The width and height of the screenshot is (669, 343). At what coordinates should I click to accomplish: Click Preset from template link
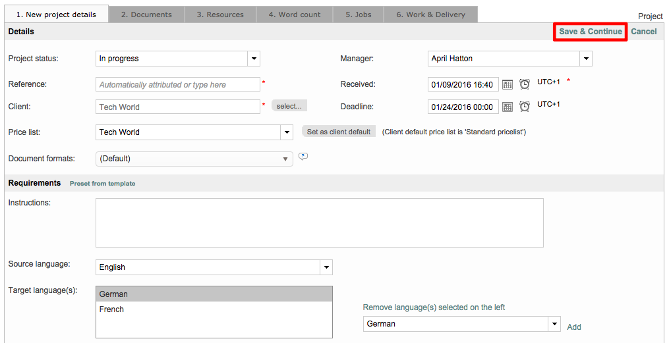point(102,184)
